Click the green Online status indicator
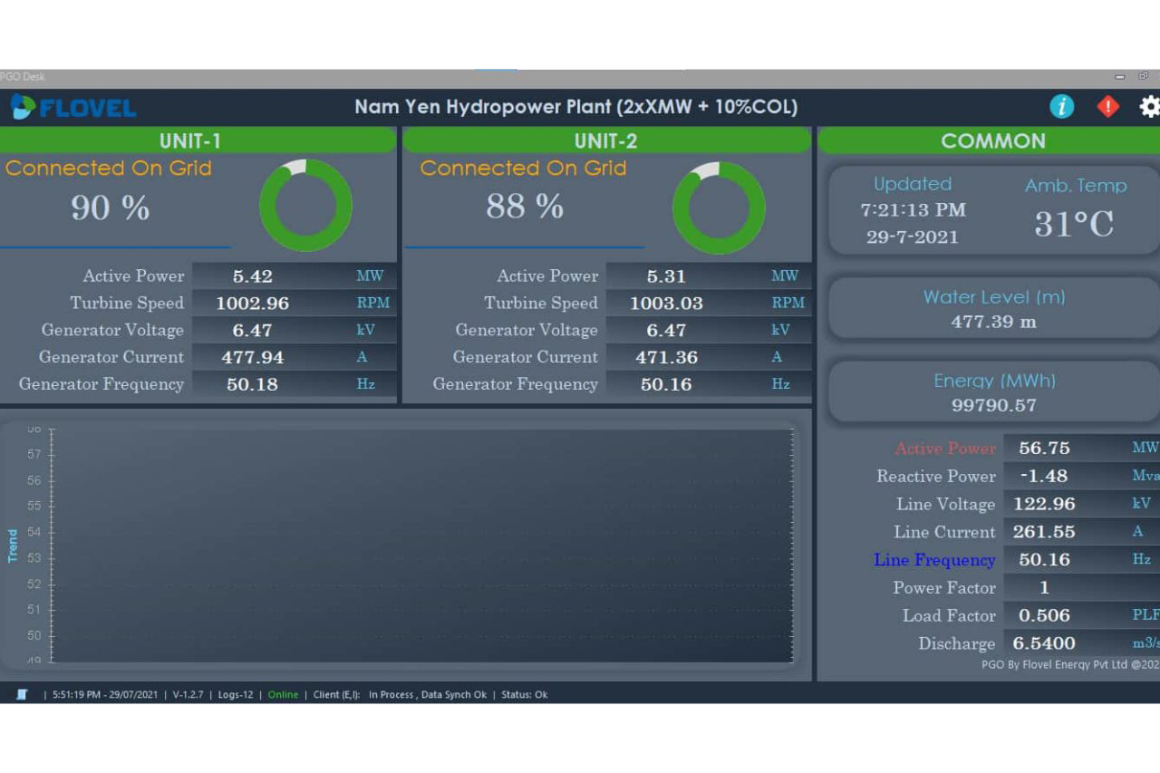1160x773 pixels. [x=283, y=695]
